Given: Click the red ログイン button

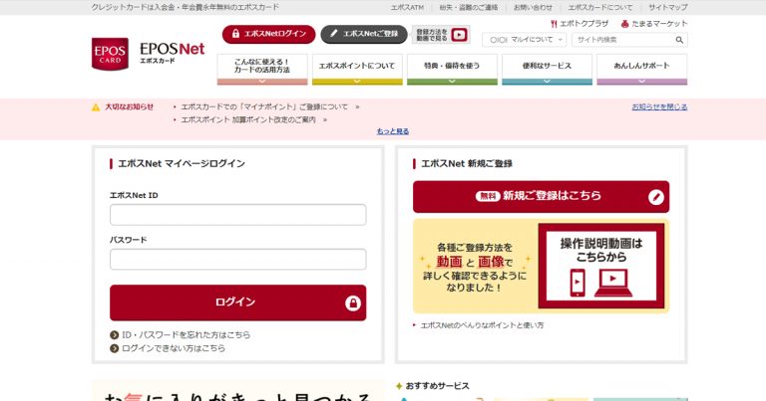Looking at the screenshot, I should click(x=238, y=302).
